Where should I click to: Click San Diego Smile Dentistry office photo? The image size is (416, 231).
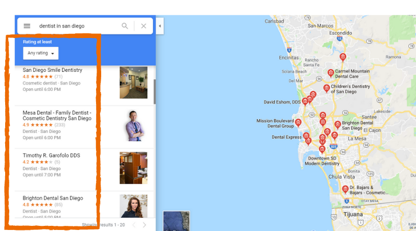[x=134, y=83]
